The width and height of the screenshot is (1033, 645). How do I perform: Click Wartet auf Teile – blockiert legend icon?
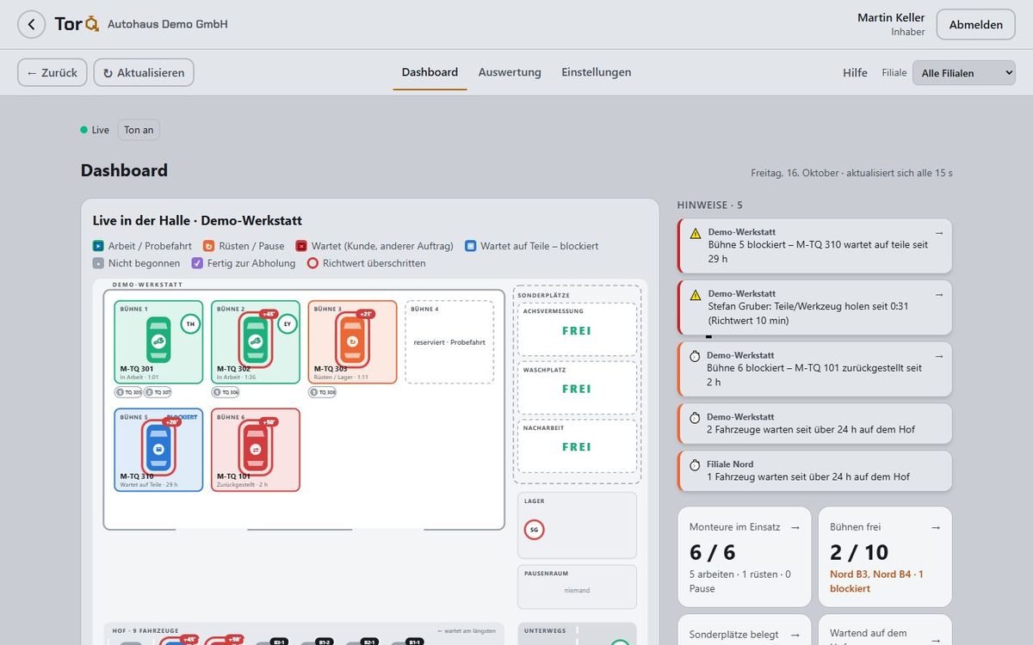[x=470, y=246]
